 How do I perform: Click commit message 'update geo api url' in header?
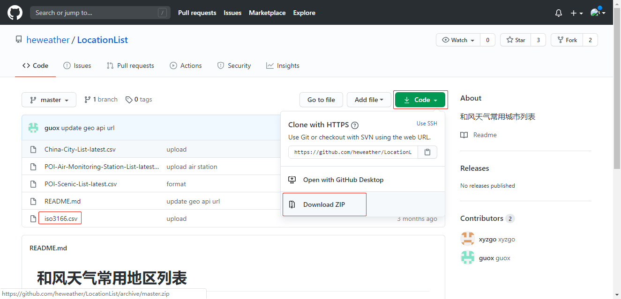pyautogui.click(x=88, y=128)
